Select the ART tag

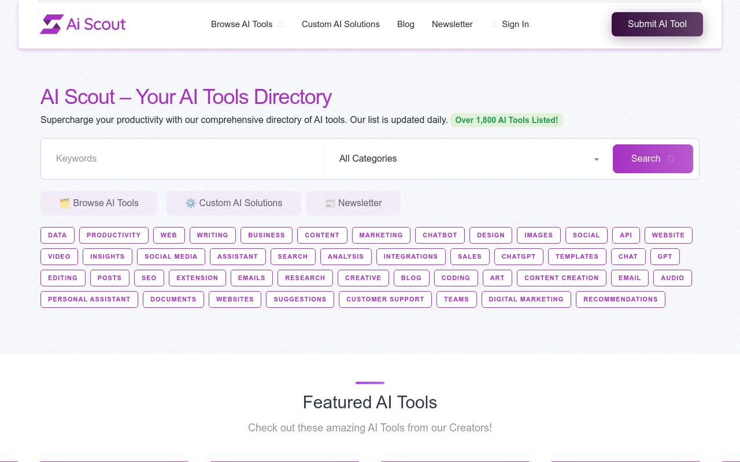497,278
